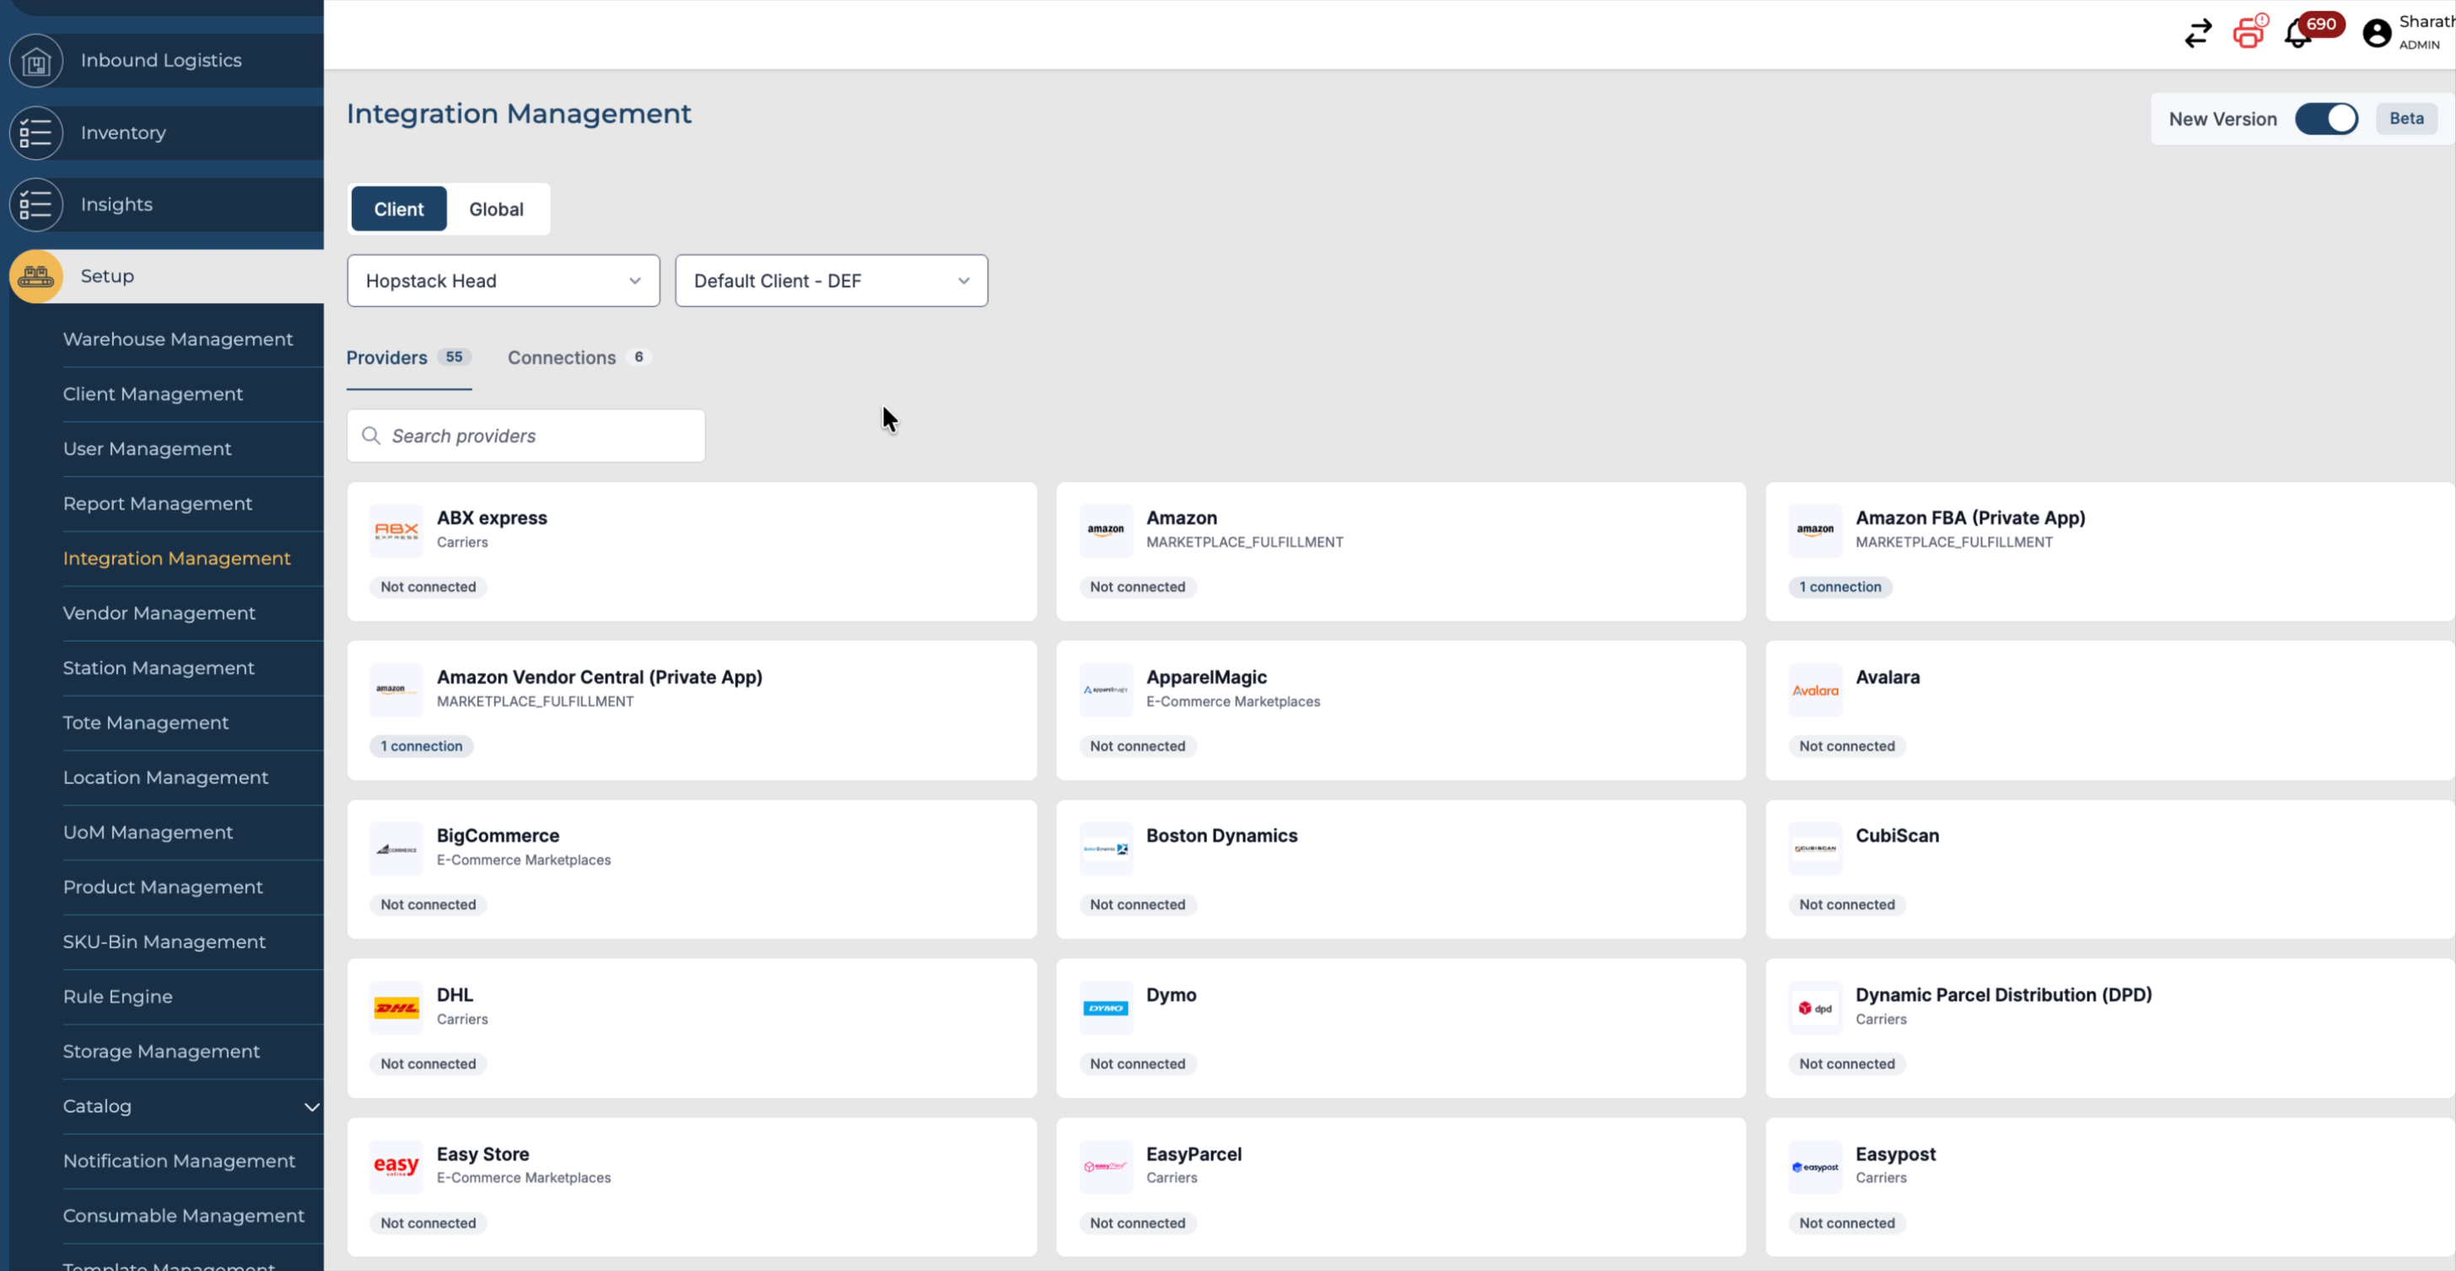Click the Inventory list icon
Viewport: 2456px width, 1271px height.
[36, 132]
